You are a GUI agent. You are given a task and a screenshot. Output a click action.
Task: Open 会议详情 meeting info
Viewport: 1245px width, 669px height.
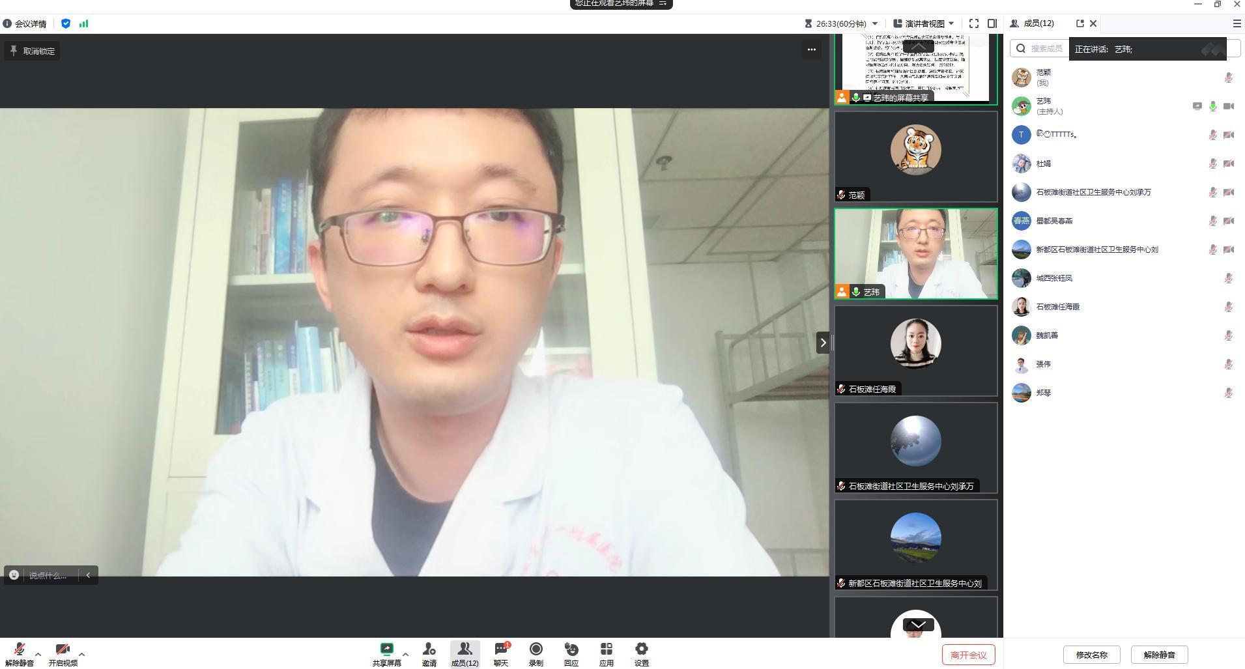(x=25, y=23)
